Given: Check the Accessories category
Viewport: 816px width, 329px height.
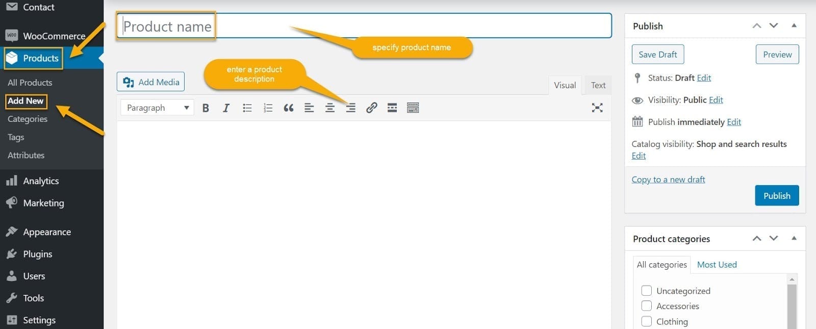Looking at the screenshot, I should [647, 306].
